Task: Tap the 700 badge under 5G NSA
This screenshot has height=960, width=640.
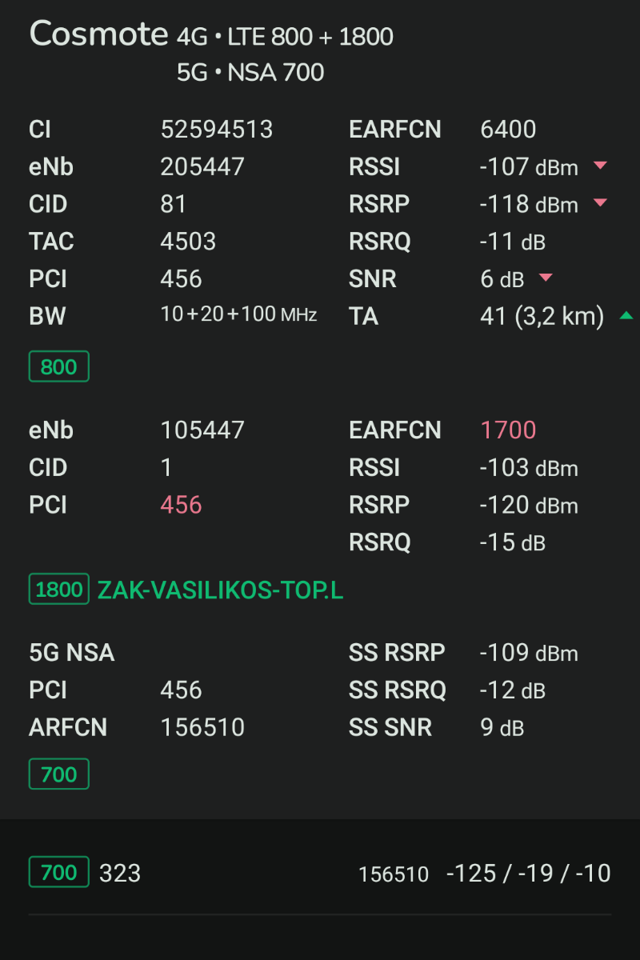Action: pos(58,774)
